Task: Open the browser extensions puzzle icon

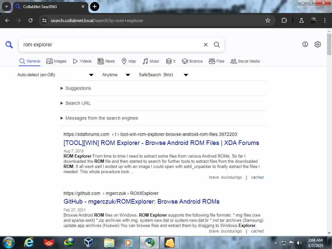Action: coord(284,20)
